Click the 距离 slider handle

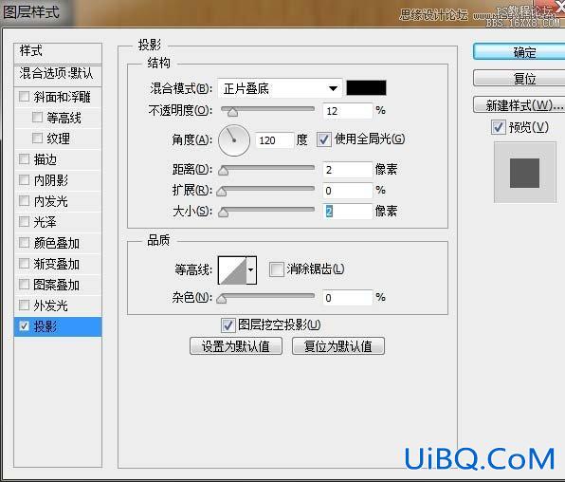click(224, 171)
